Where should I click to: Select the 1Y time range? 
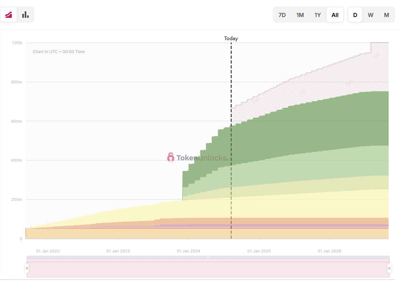click(317, 15)
